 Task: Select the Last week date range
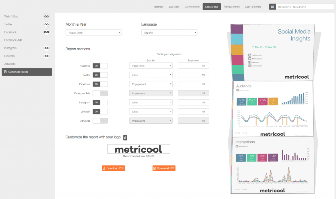(174, 7)
